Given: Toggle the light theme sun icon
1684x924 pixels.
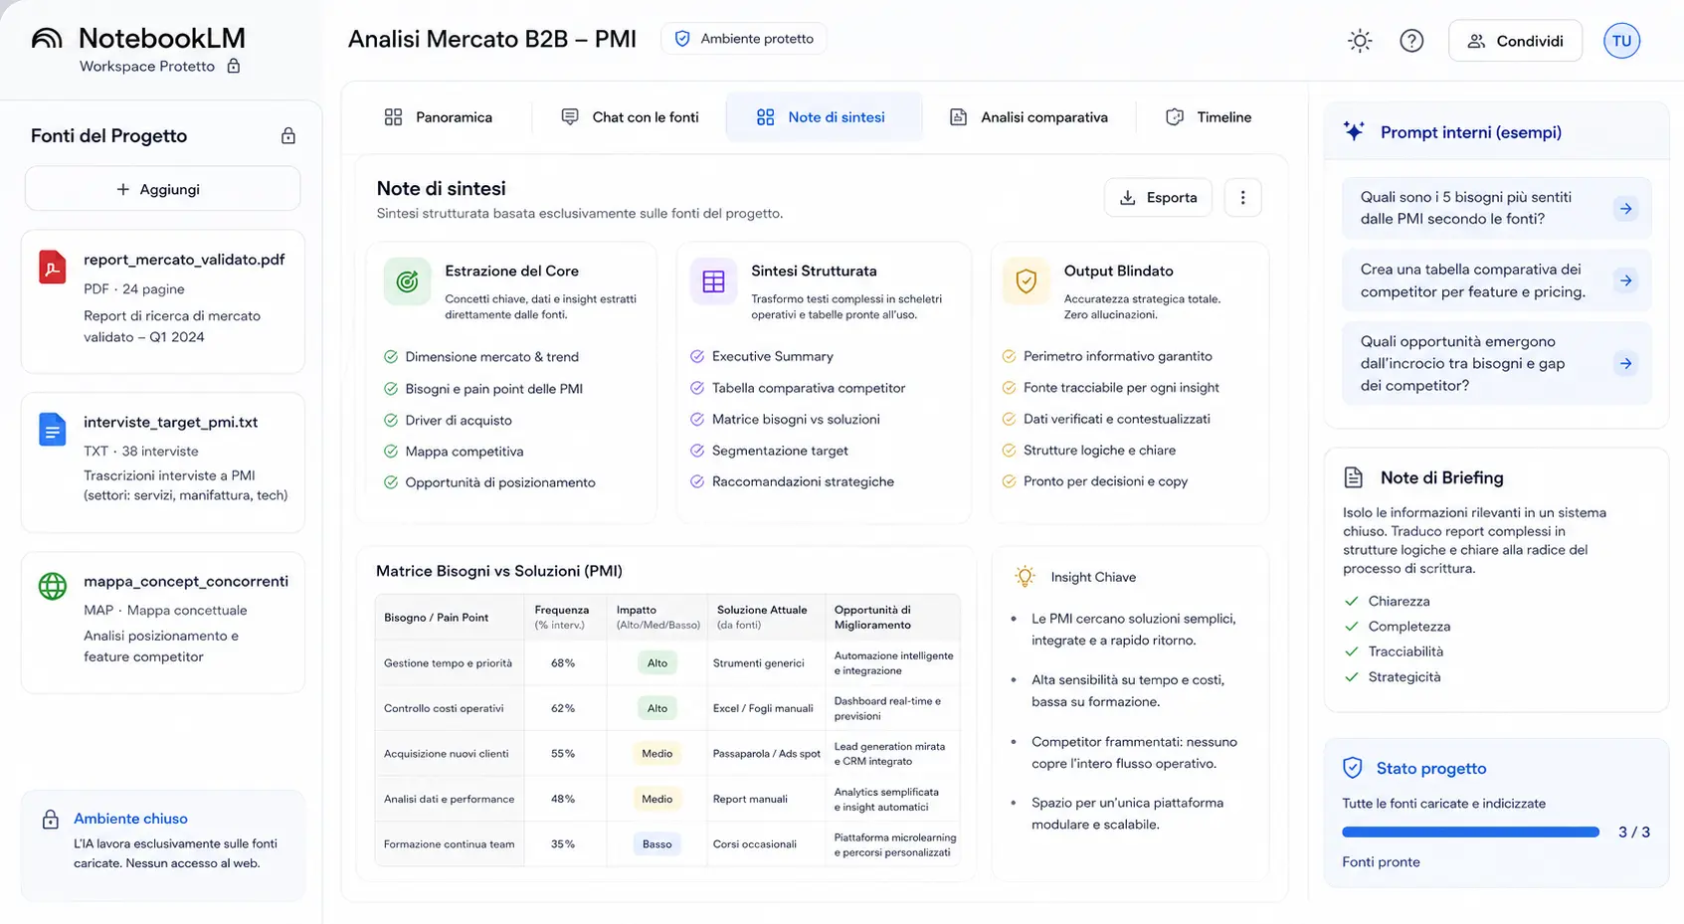Looking at the screenshot, I should tap(1360, 41).
